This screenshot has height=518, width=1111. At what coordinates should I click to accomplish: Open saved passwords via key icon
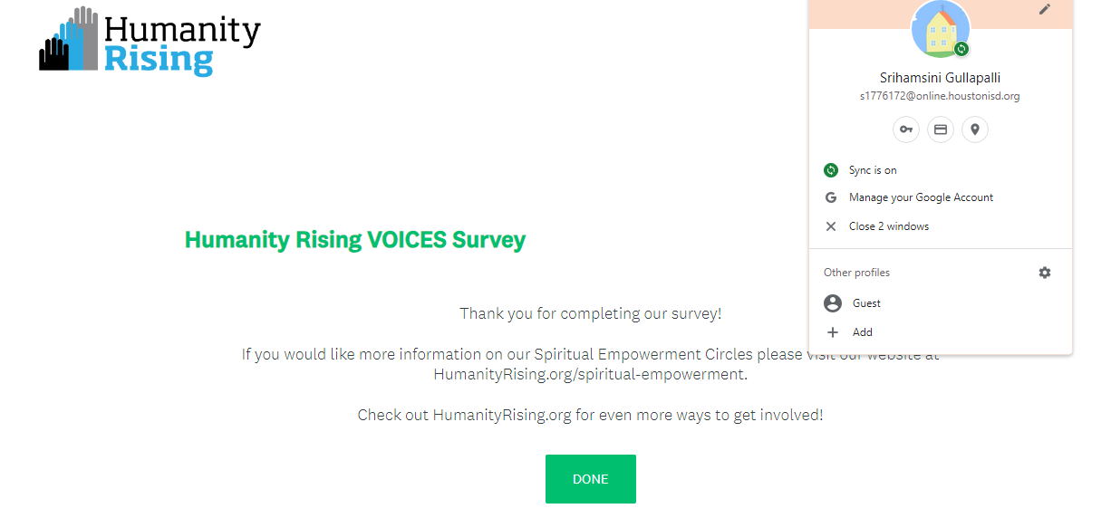click(906, 129)
